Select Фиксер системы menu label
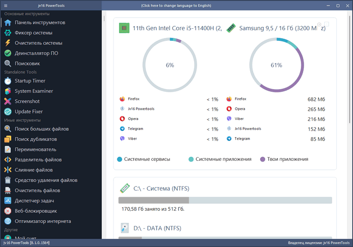Screen dimensions: 353x247 click(x=34, y=33)
